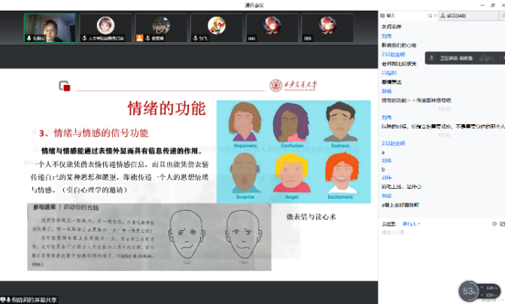
Task: Click the orange host badge on third participant
Action: pyautogui.click(x=139, y=38)
